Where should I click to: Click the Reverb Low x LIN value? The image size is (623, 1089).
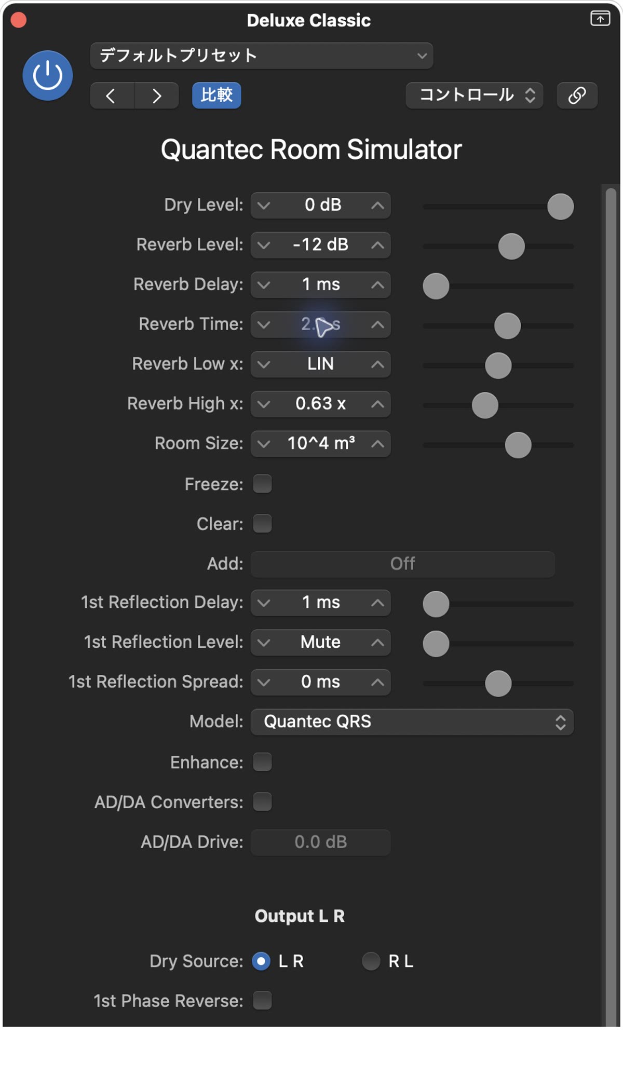tap(321, 364)
